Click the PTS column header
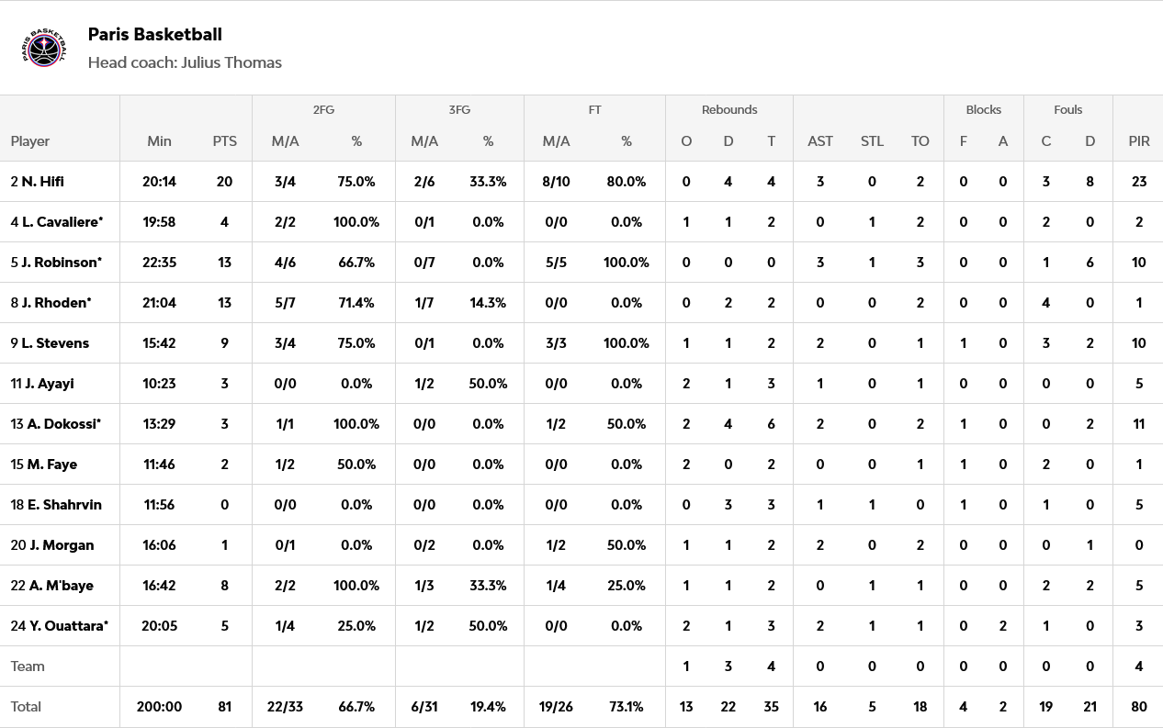The width and height of the screenshot is (1163, 728). click(x=224, y=141)
